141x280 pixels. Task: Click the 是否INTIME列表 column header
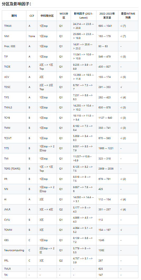tap(128, 16)
